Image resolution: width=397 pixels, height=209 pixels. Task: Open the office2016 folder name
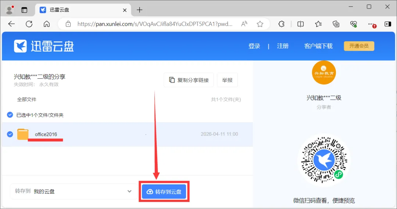pyautogui.click(x=46, y=134)
